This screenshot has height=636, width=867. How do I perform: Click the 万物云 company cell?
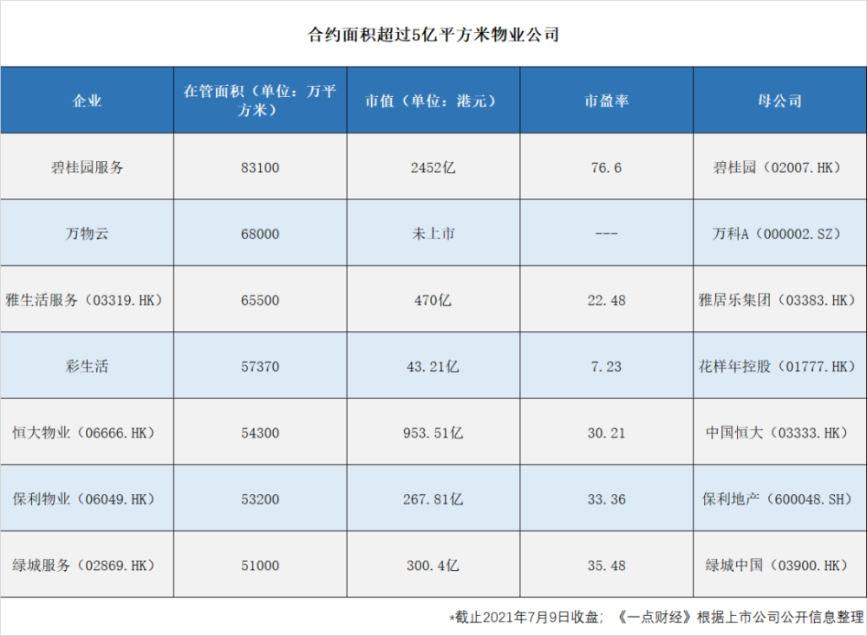[x=87, y=233]
